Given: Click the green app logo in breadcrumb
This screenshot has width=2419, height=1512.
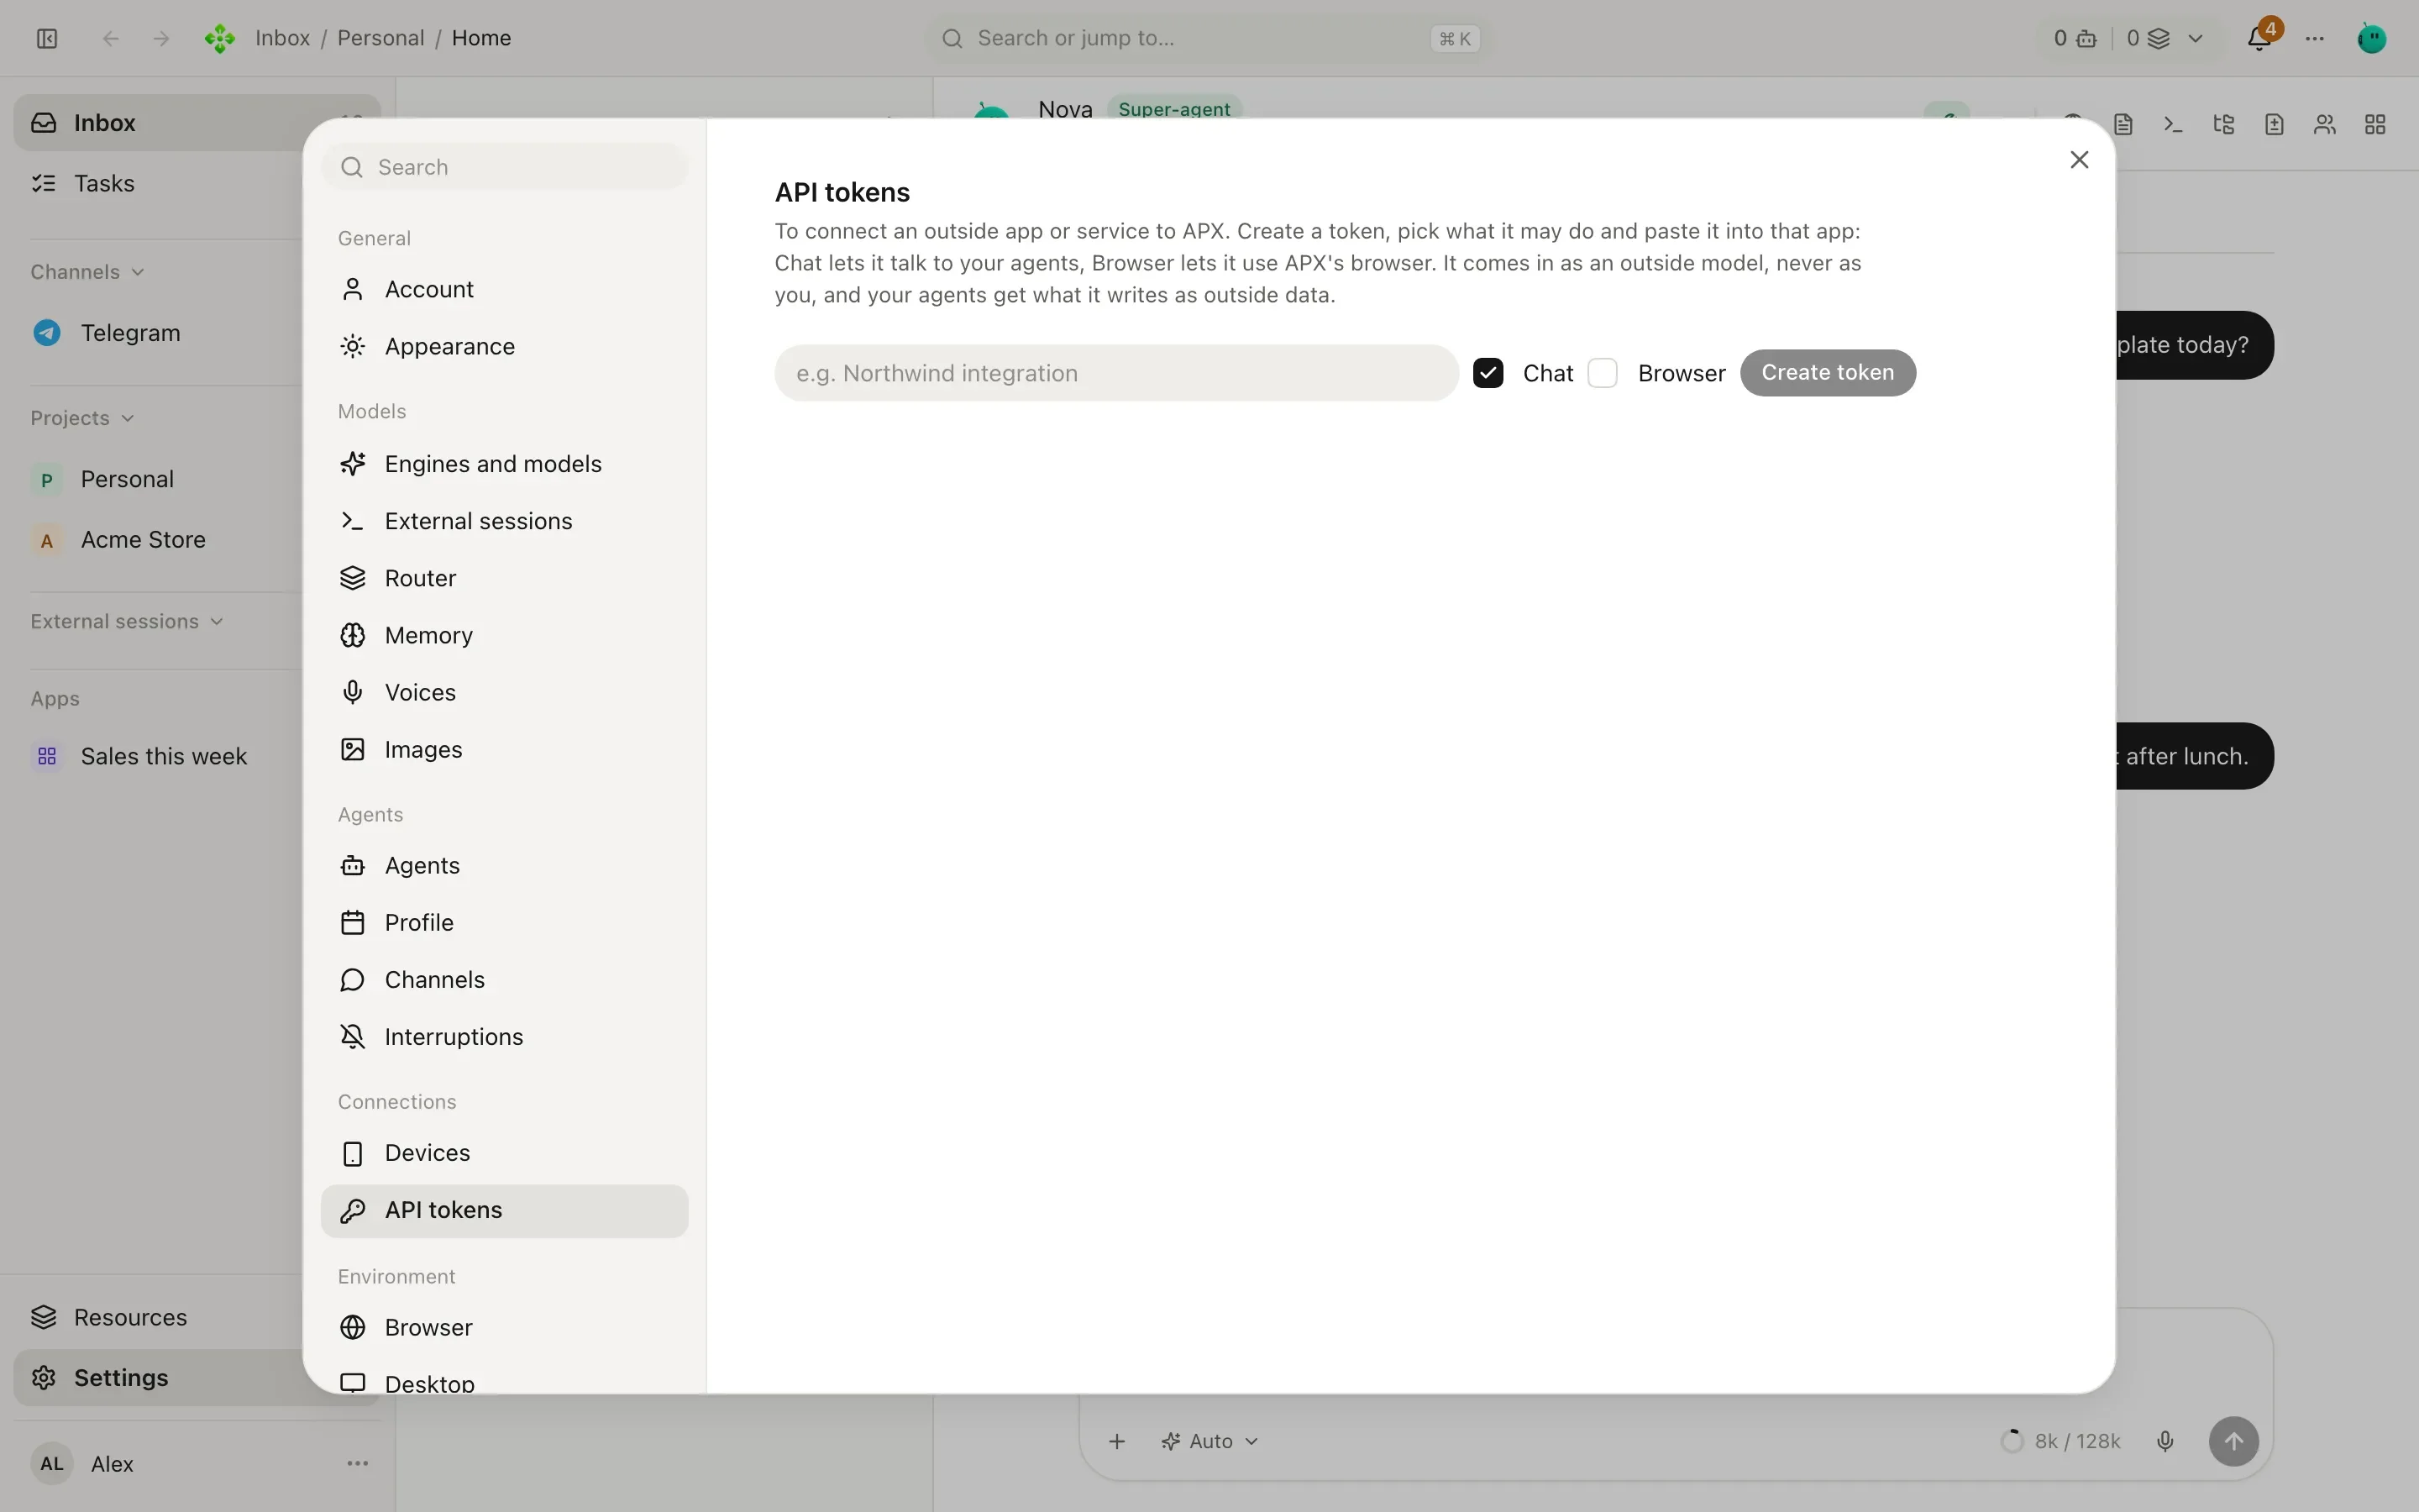Looking at the screenshot, I should tap(220, 38).
